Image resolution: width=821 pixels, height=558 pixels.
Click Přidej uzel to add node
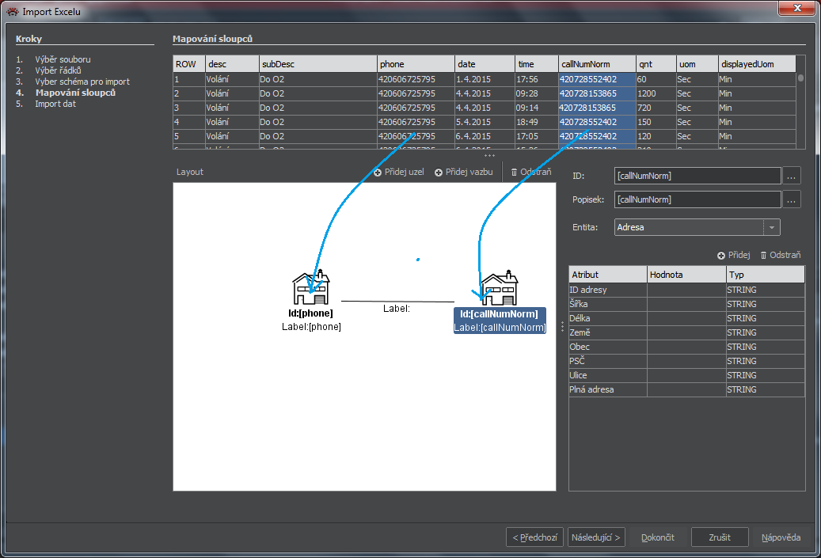(x=400, y=172)
